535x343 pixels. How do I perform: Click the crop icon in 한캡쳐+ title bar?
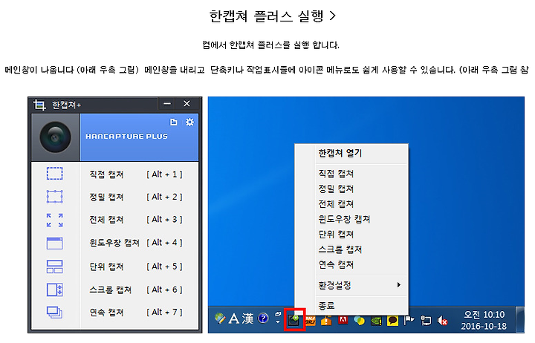pos(39,105)
